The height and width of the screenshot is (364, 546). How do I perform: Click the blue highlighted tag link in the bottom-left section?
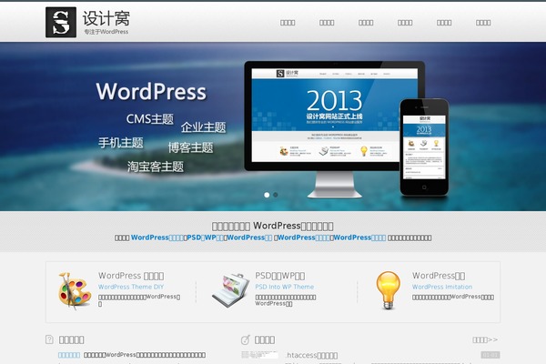pyautogui.click(x=69, y=355)
